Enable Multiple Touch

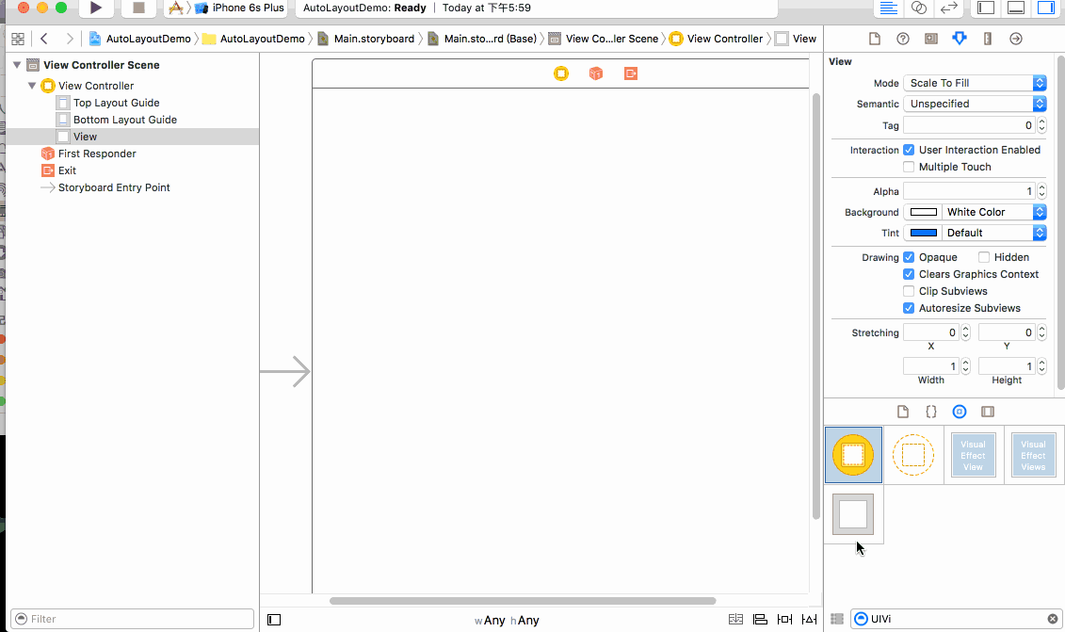(x=909, y=167)
